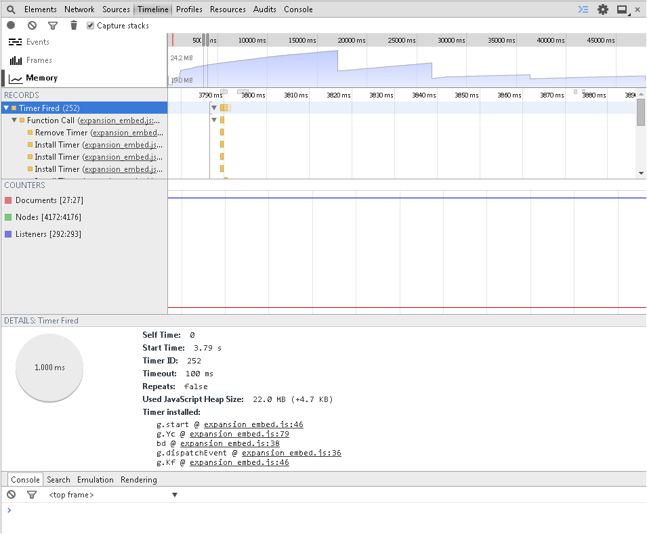Toggle the console drawer icon
Screen dimensions: 647x534
click(583, 9)
